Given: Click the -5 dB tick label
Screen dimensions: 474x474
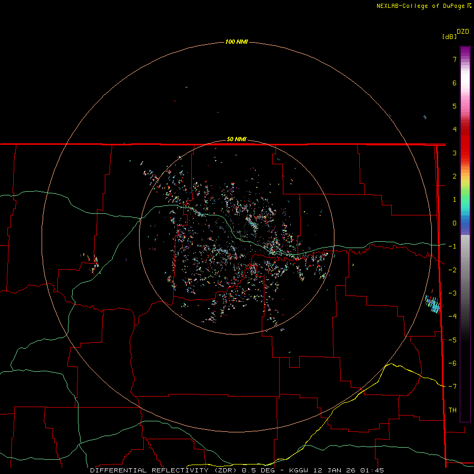Looking at the screenshot, I should (x=452, y=340).
